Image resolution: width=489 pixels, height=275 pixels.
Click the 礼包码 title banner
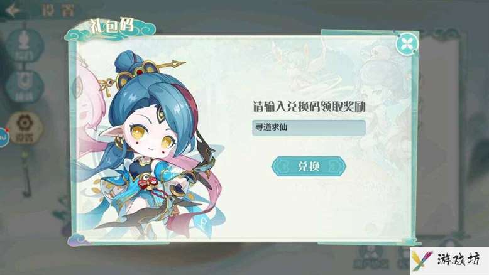click(111, 29)
